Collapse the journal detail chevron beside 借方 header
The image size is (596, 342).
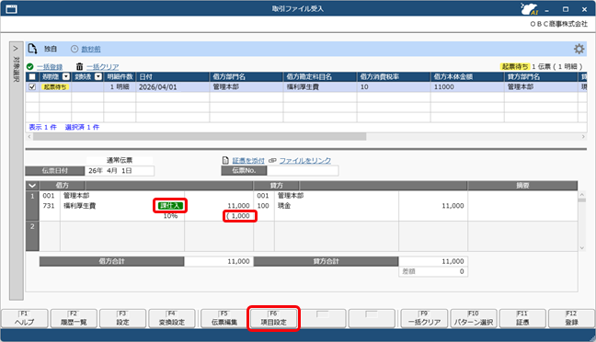click(x=32, y=186)
